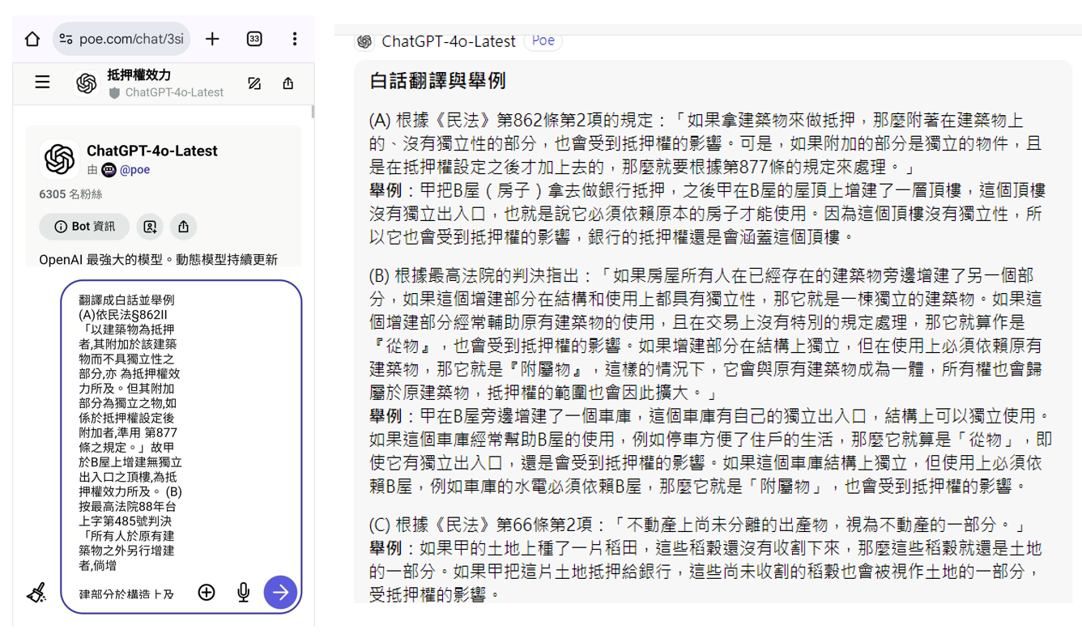
Task: Tap the browser home icon
Action: tap(32, 39)
